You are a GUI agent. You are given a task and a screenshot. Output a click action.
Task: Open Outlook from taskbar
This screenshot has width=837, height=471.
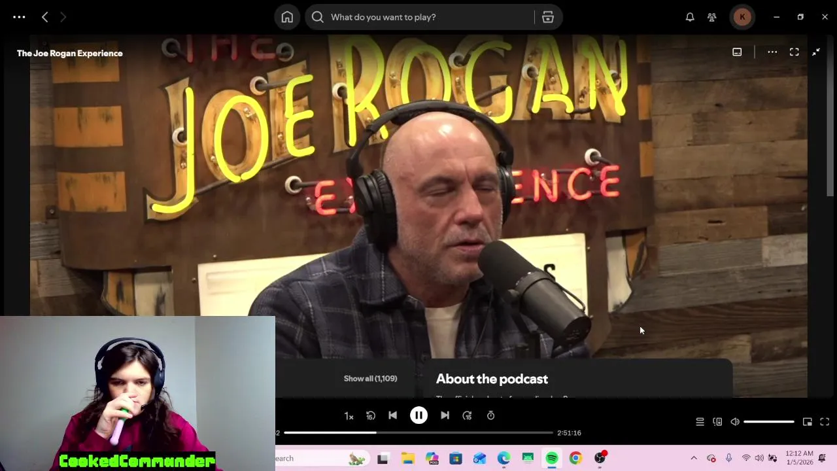(x=479, y=459)
